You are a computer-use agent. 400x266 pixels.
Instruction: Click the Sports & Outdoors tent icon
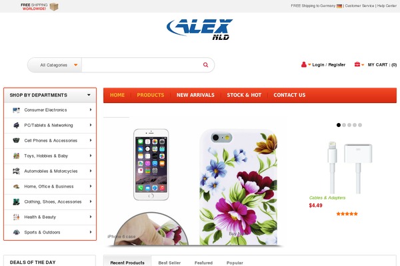pos(16,232)
